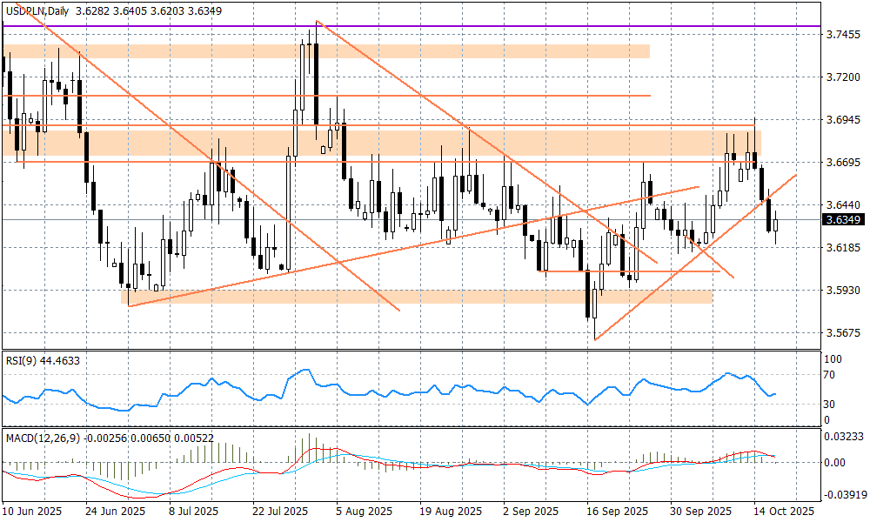The image size is (870, 522).
Task: Click the current price tag 3.6349
Action: [x=842, y=220]
